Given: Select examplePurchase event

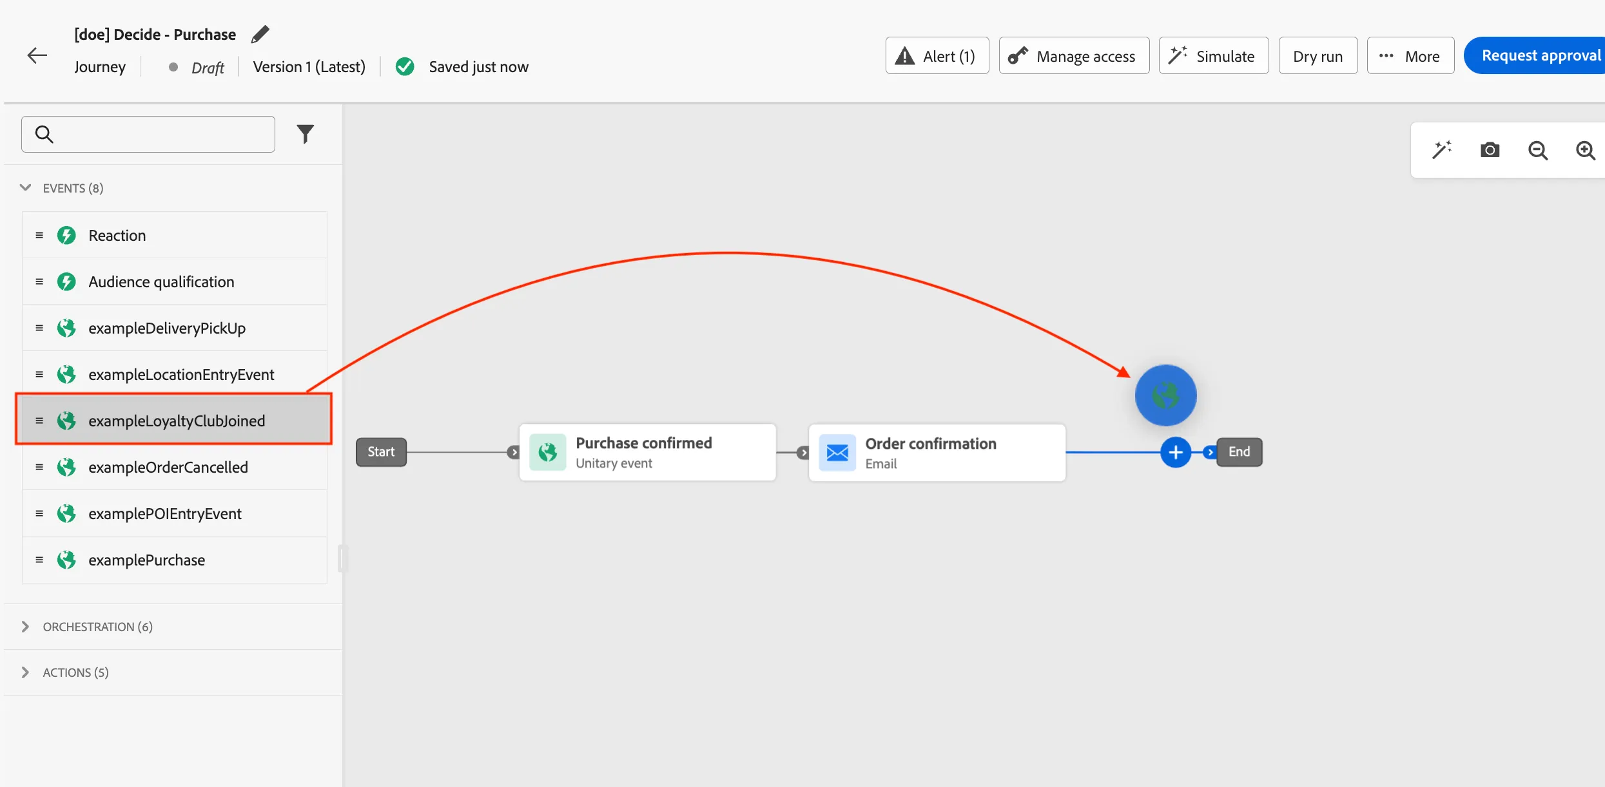Looking at the screenshot, I should 175,560.
